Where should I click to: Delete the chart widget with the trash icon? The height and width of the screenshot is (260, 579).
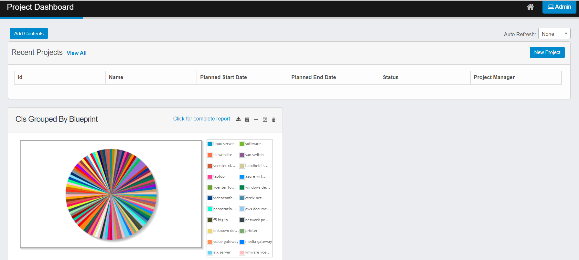click(x=273, y=120)
